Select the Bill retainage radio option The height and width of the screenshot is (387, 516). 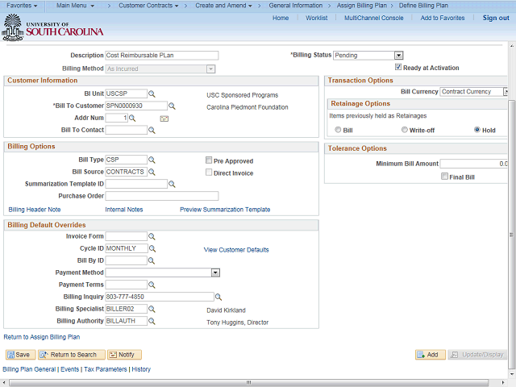click(338, 130)
